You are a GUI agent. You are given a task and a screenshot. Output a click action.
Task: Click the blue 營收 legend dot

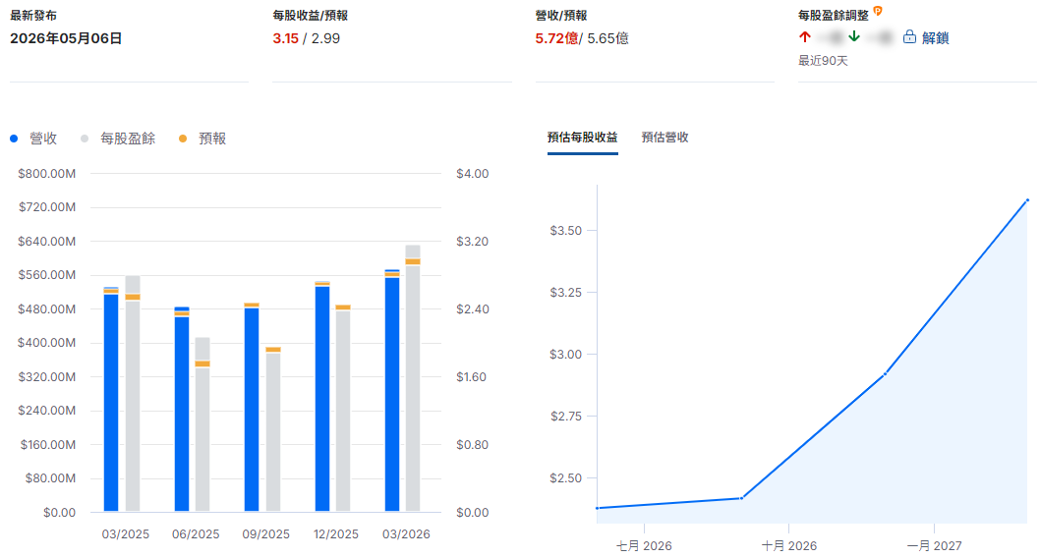click(x=14, y=139)
